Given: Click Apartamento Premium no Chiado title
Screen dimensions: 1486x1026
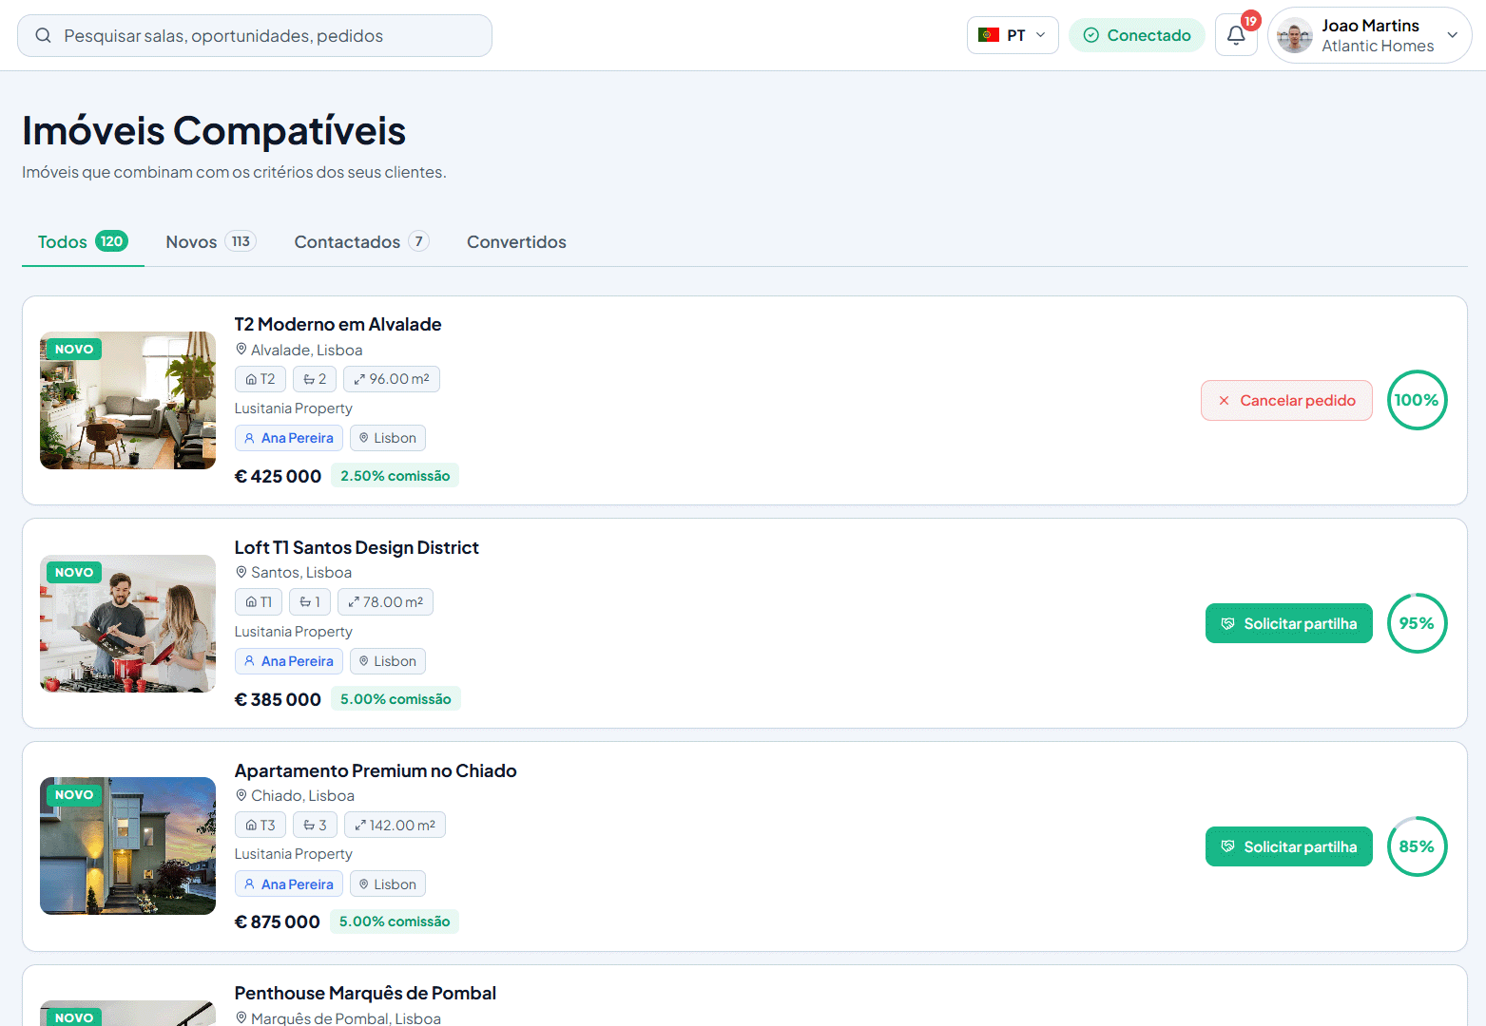Looking at the screenshot, I should pos(376,770).
